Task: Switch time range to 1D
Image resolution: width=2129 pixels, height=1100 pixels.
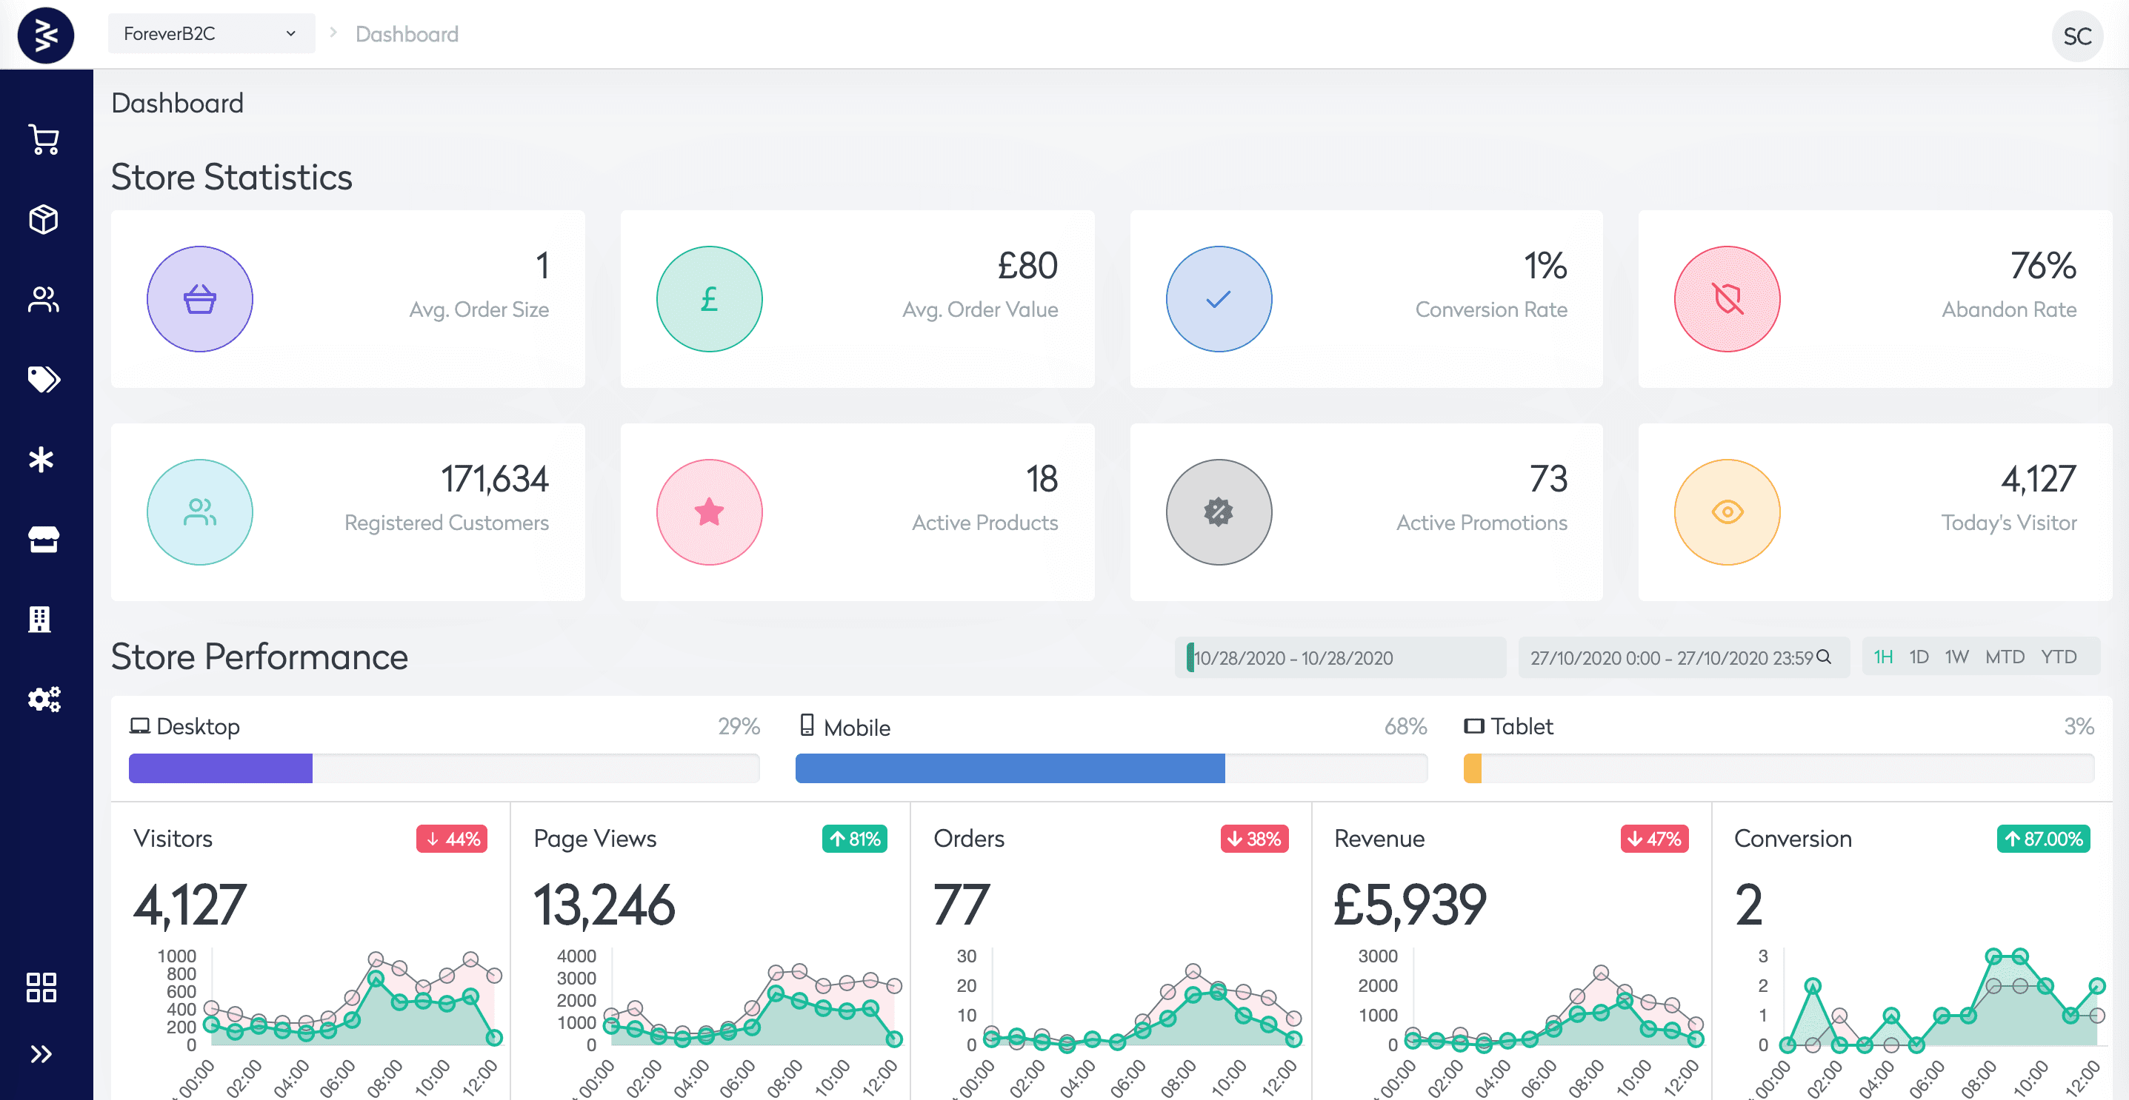Action: [x=1919, y=657]
